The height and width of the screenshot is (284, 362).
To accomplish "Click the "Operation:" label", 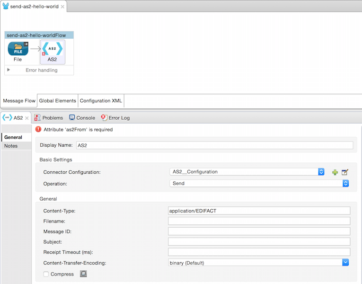I will pos(55,184).
